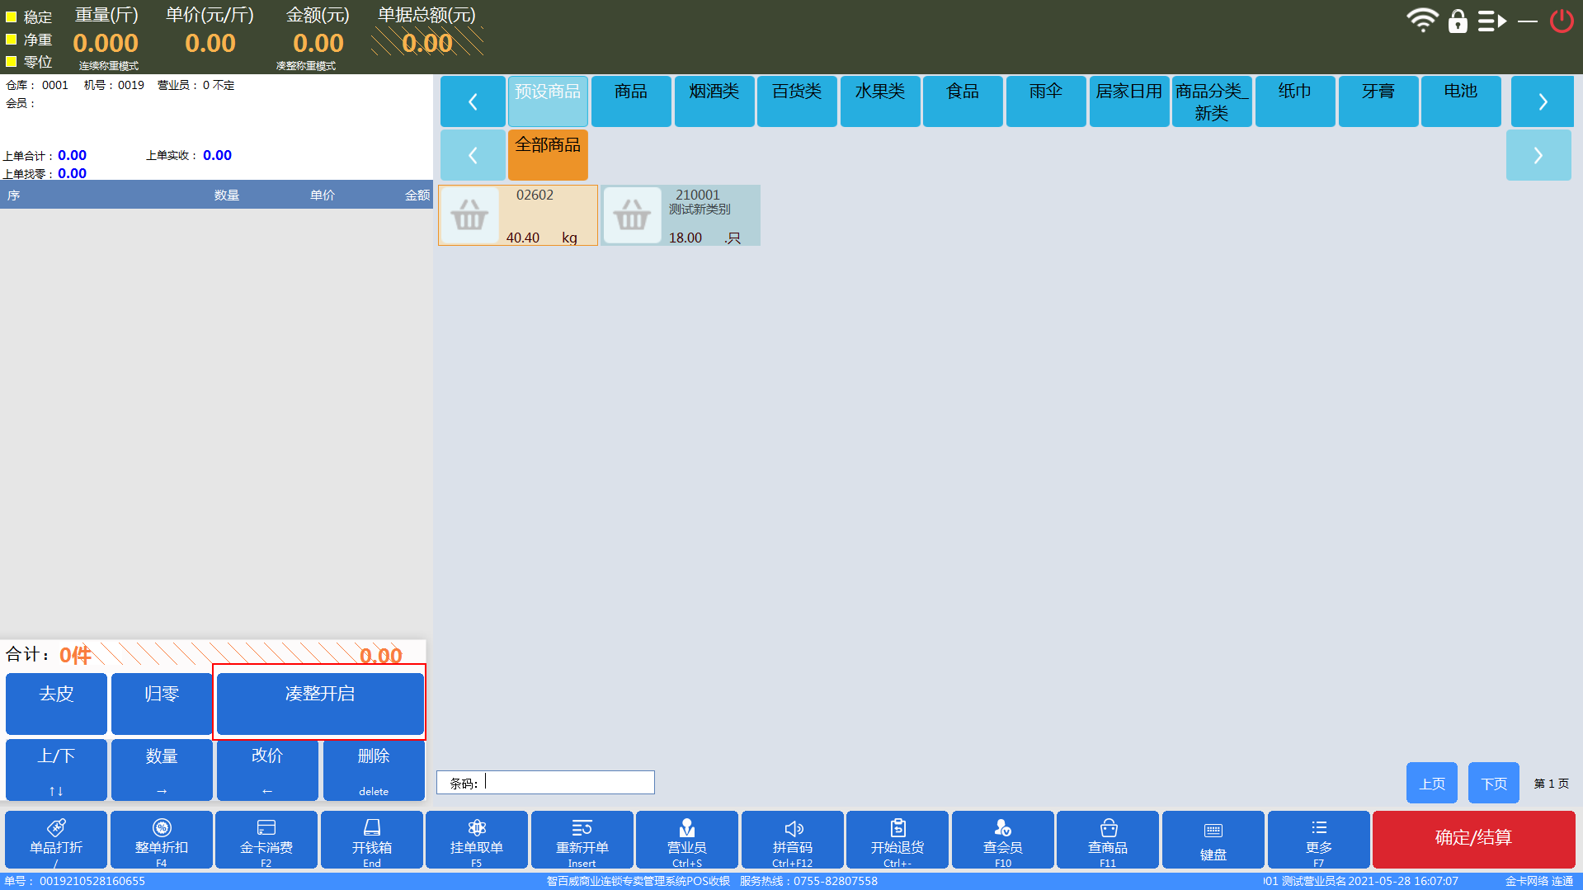Click the lock screen padlock icon
Screen dimensions: 1583x890
pos(1458,21)
